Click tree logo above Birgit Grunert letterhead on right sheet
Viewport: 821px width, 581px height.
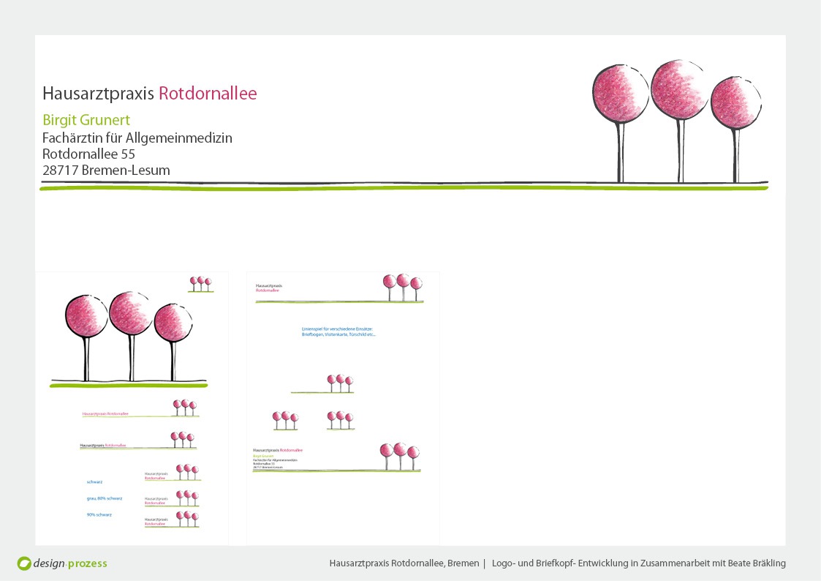[x=399, y=457]
